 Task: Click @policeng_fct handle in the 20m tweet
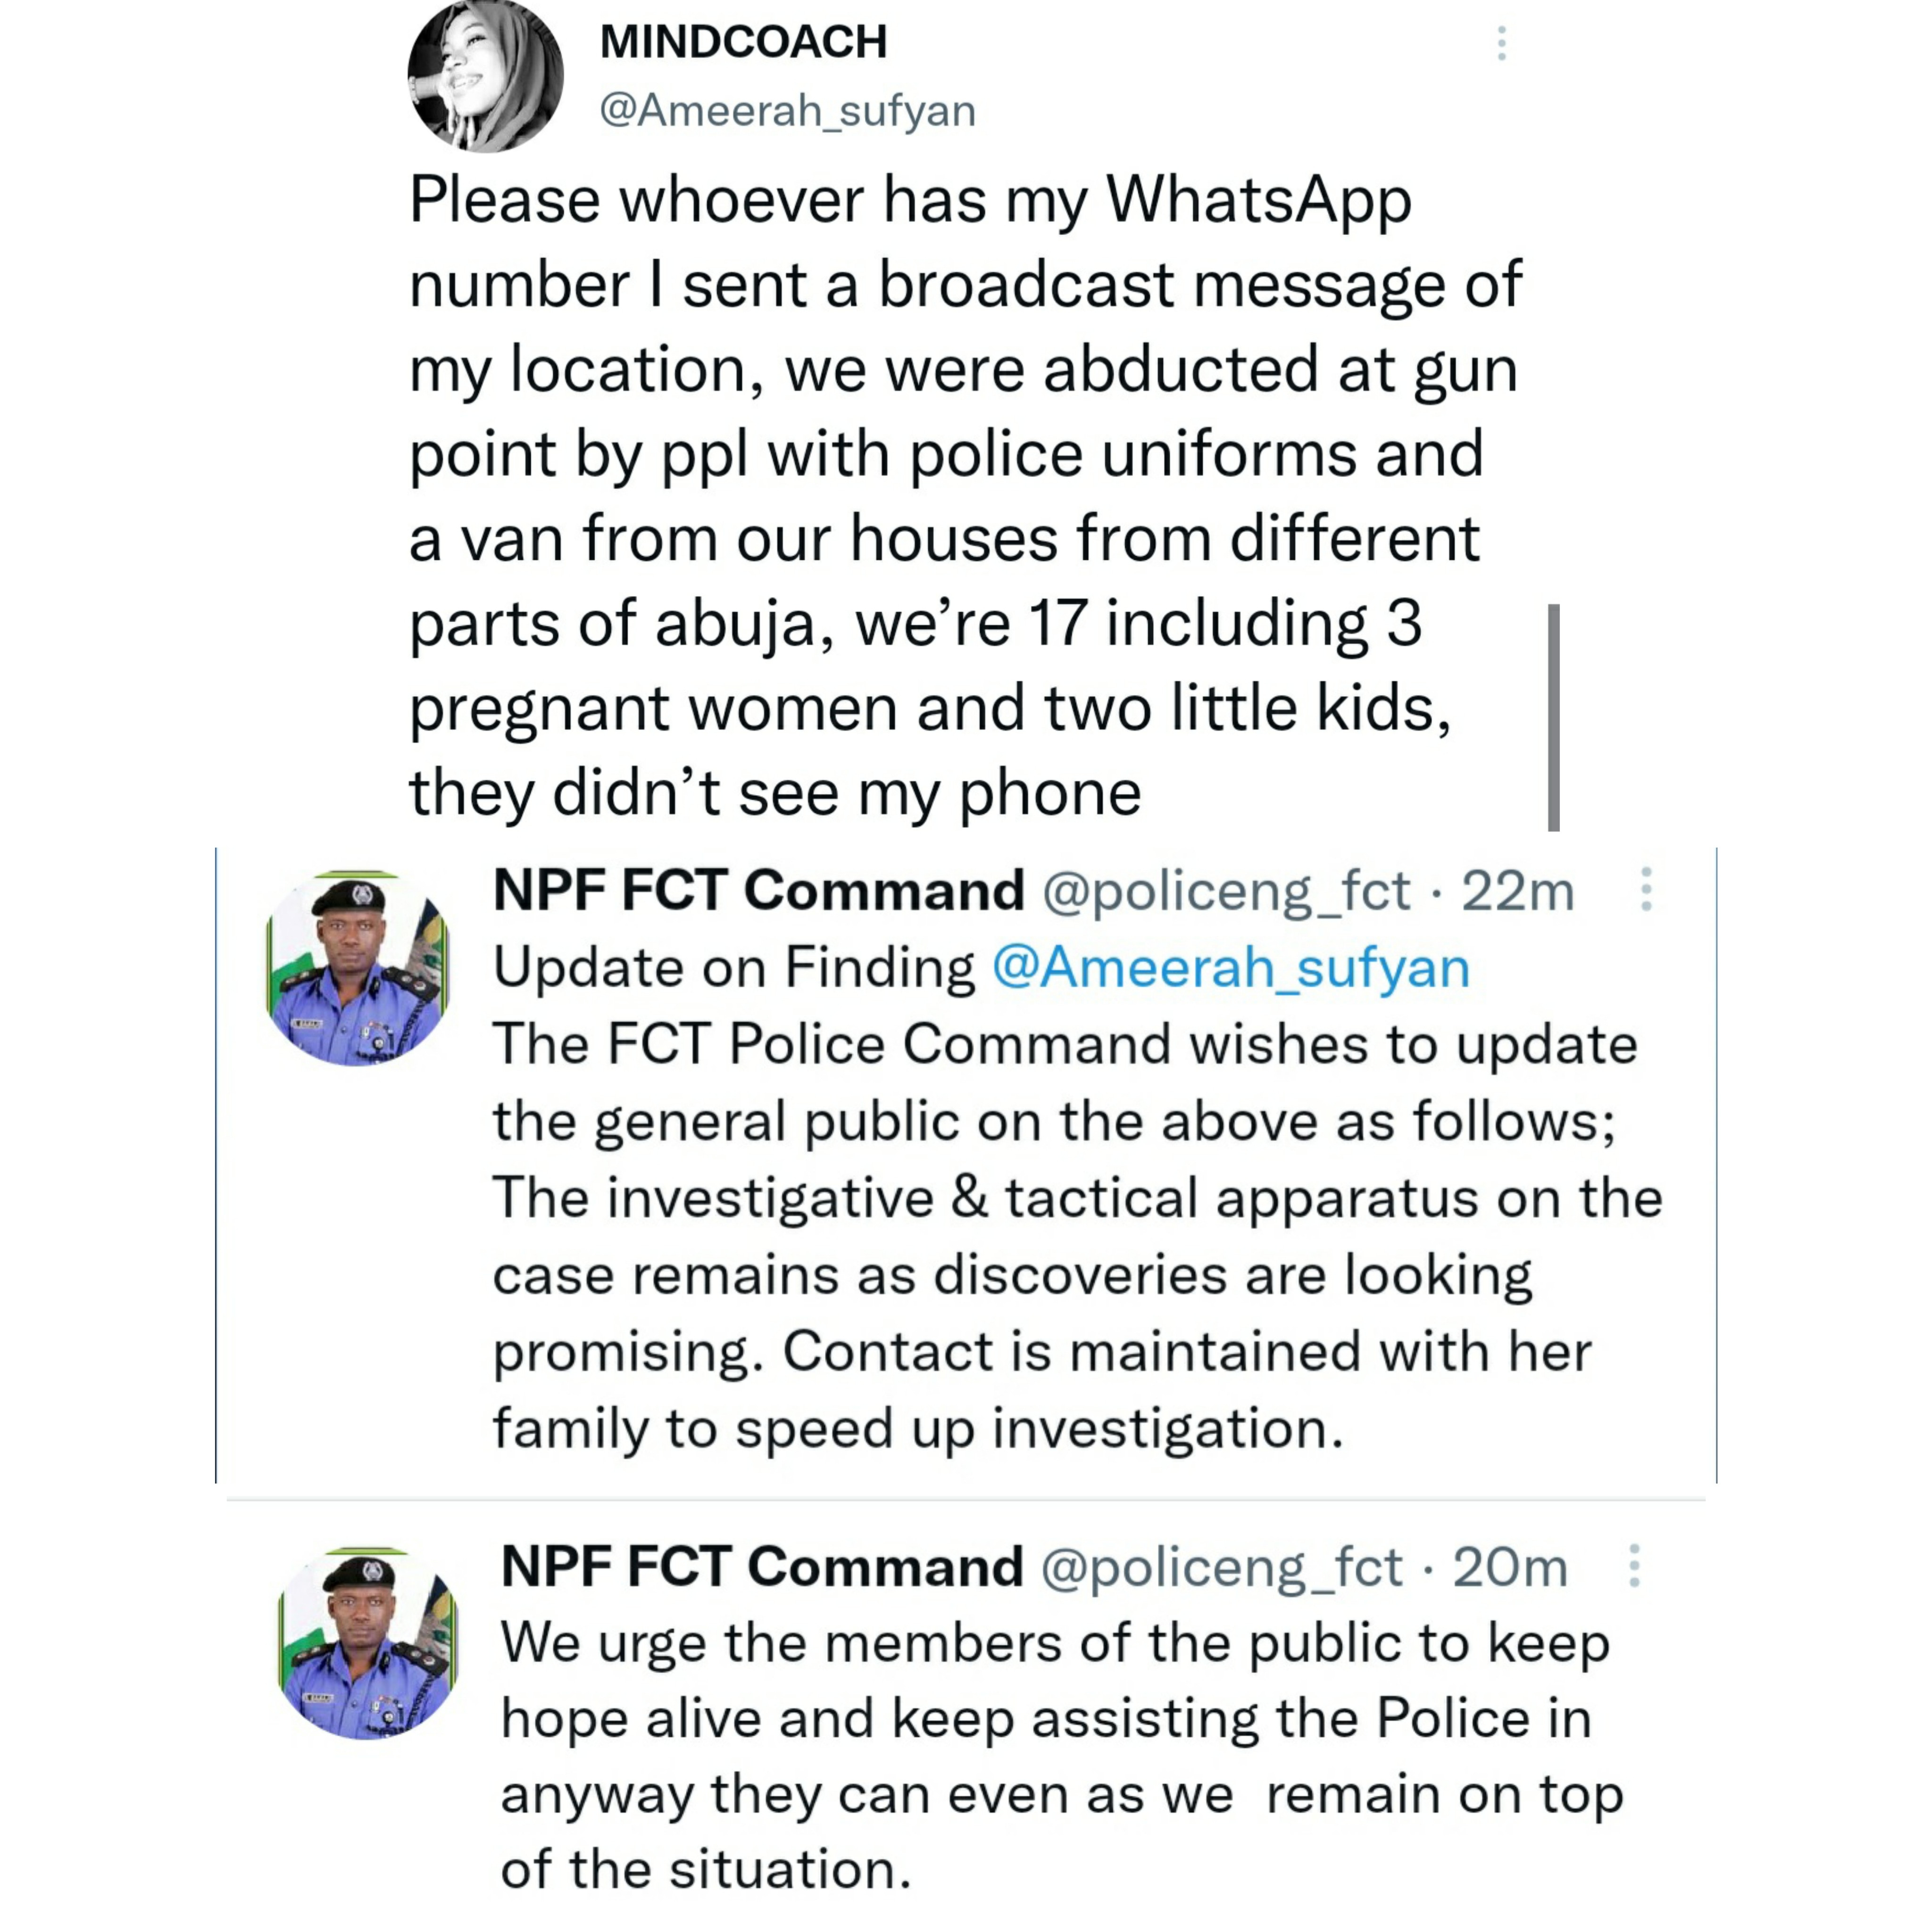click(x=1221, y=1566)
